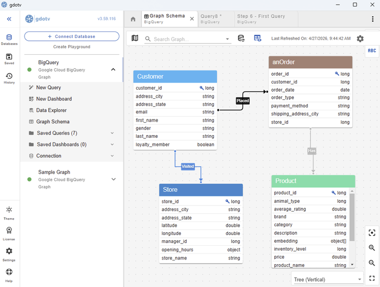The height and width of the screenshot is (287, 380).
Task: Click the Last Refreshed On timestamp
Action: point(311,39)
